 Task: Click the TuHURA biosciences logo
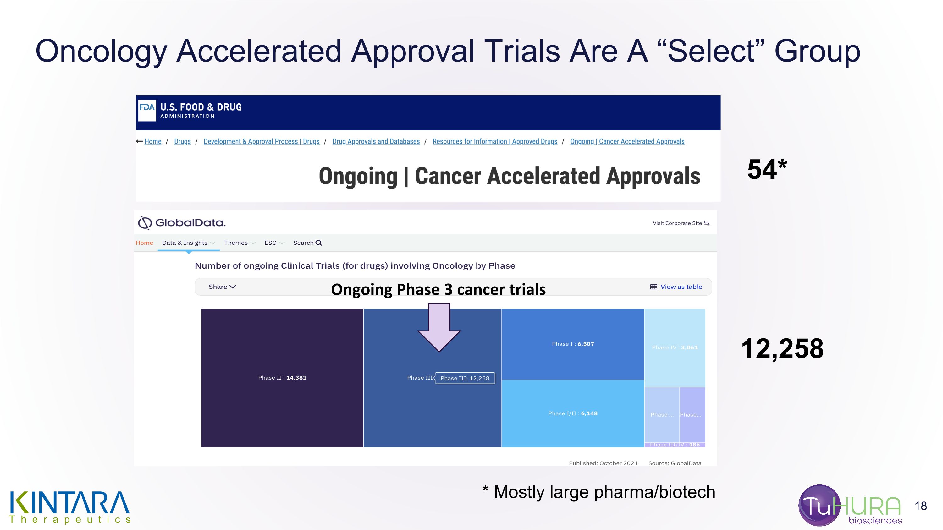coord(849,505)
